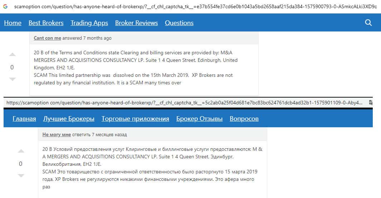The height and width of the screenshot is (198, 381).
Task: Navigate to Broker Reviews
Action: coord(136,23)
